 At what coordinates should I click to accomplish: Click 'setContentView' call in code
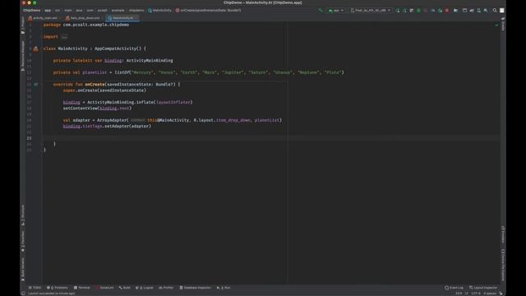coord(81,108)
